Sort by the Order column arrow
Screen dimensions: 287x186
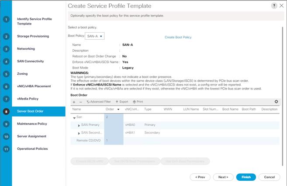click(x=118, y=109)
